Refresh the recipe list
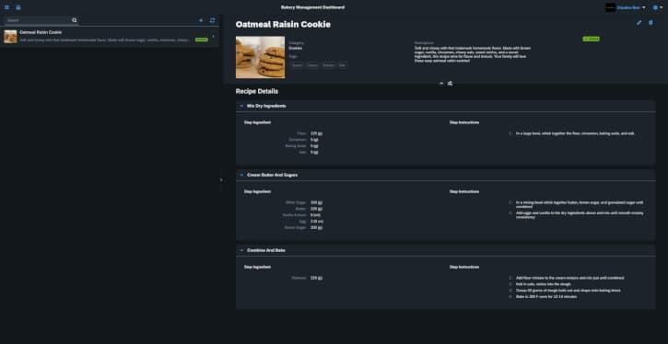The width and height of the screenshot is (668, 344). coord(213,20)
